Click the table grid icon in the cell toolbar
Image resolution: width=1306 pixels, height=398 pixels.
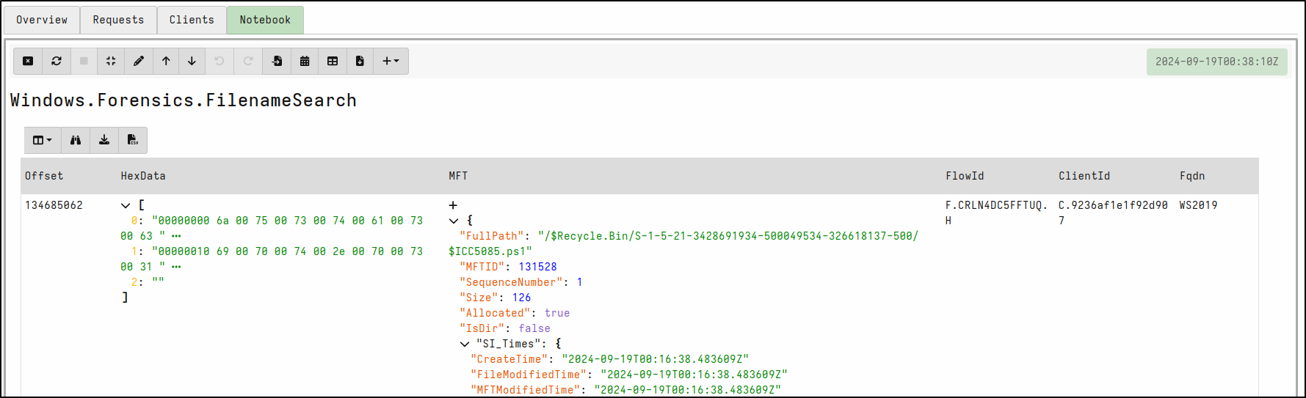click(333, 61)
